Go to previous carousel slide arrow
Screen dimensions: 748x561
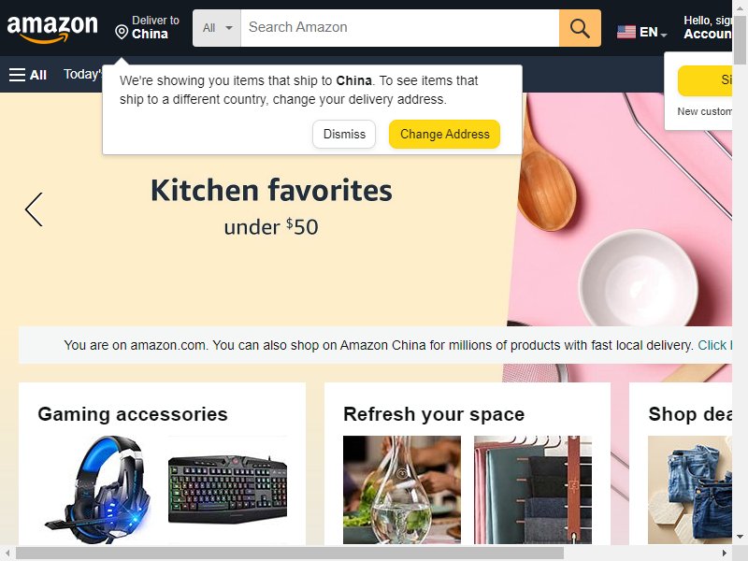[x=34, y=209]
